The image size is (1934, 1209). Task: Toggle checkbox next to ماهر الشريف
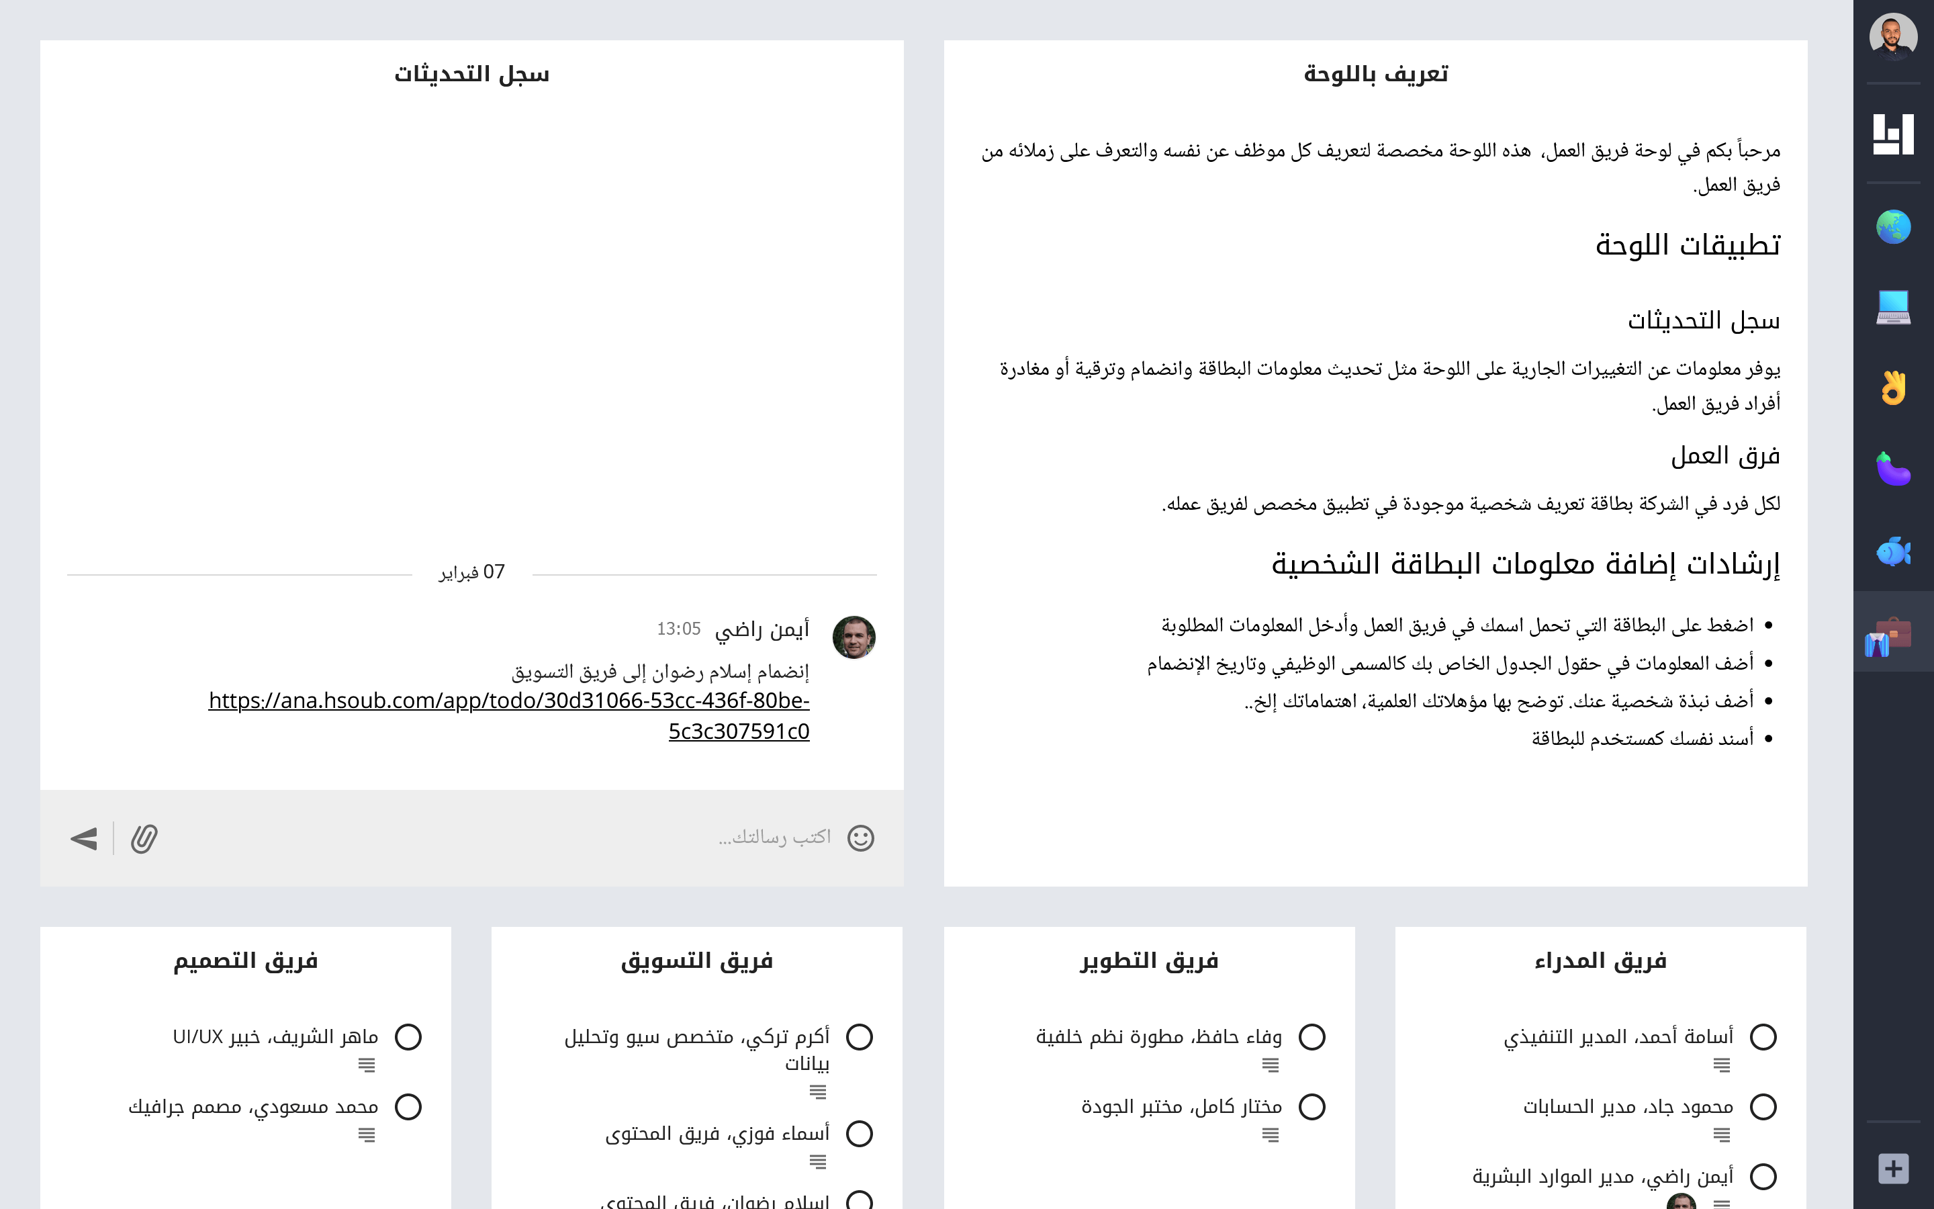tap(410, 1035)
